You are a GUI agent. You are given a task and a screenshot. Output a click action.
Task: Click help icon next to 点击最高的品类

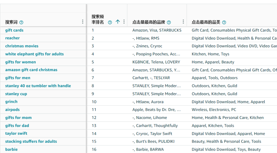[x=224, y=22]
